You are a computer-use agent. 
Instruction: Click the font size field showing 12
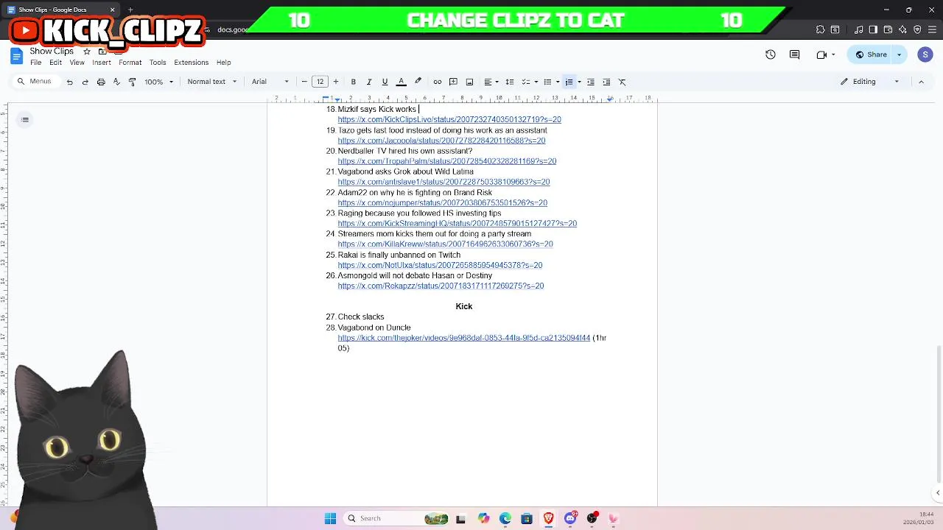tap(320, 82)
